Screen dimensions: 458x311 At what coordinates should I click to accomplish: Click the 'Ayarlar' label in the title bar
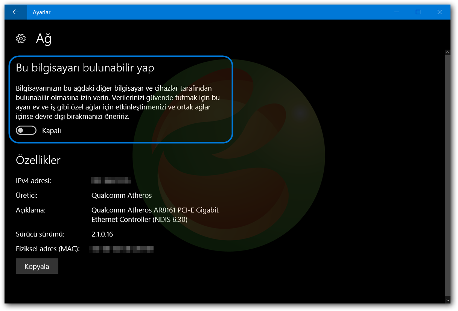pyautogui.click(x=41, y=12)
